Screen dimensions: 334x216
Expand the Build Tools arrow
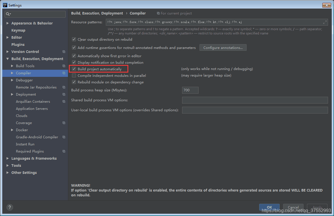[12, 66]
